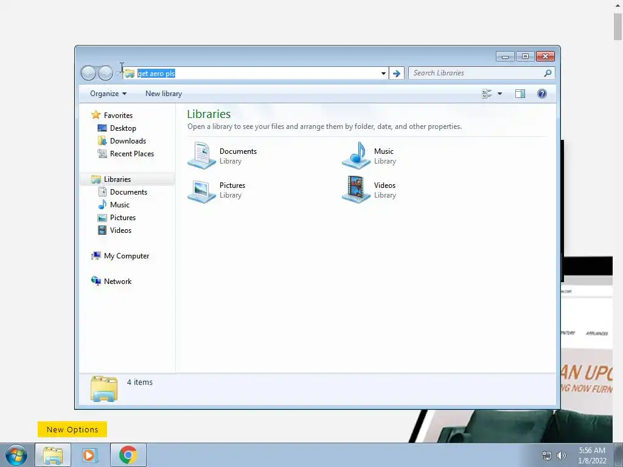The width and height of the screenshot is (623, 467).
Task: Toggle the preview pane button
Action: click(x=520, y=94)
